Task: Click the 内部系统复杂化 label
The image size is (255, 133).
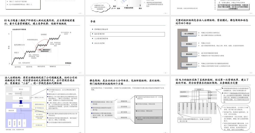Action: (x=32, y=40)
